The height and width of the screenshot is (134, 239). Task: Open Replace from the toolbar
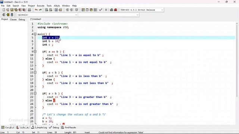[51, 10]
